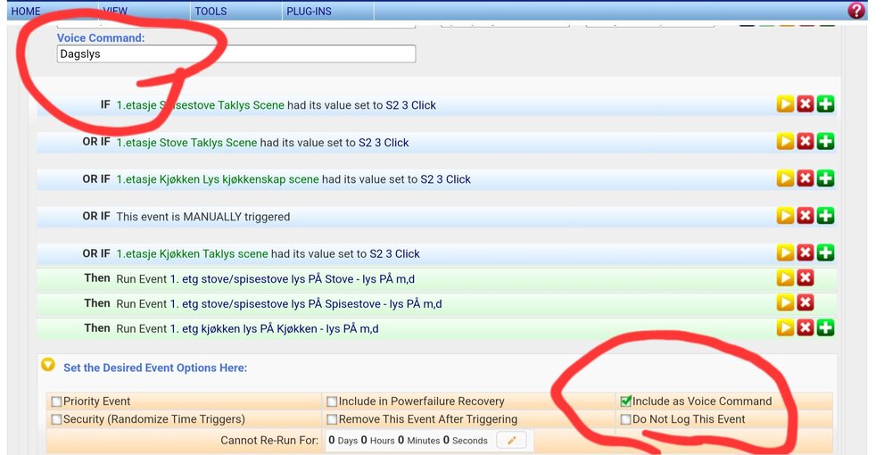This screenshot has width=892, height=455.
Task: Go to the HOME menu
Action: click(x=26, y=12)
